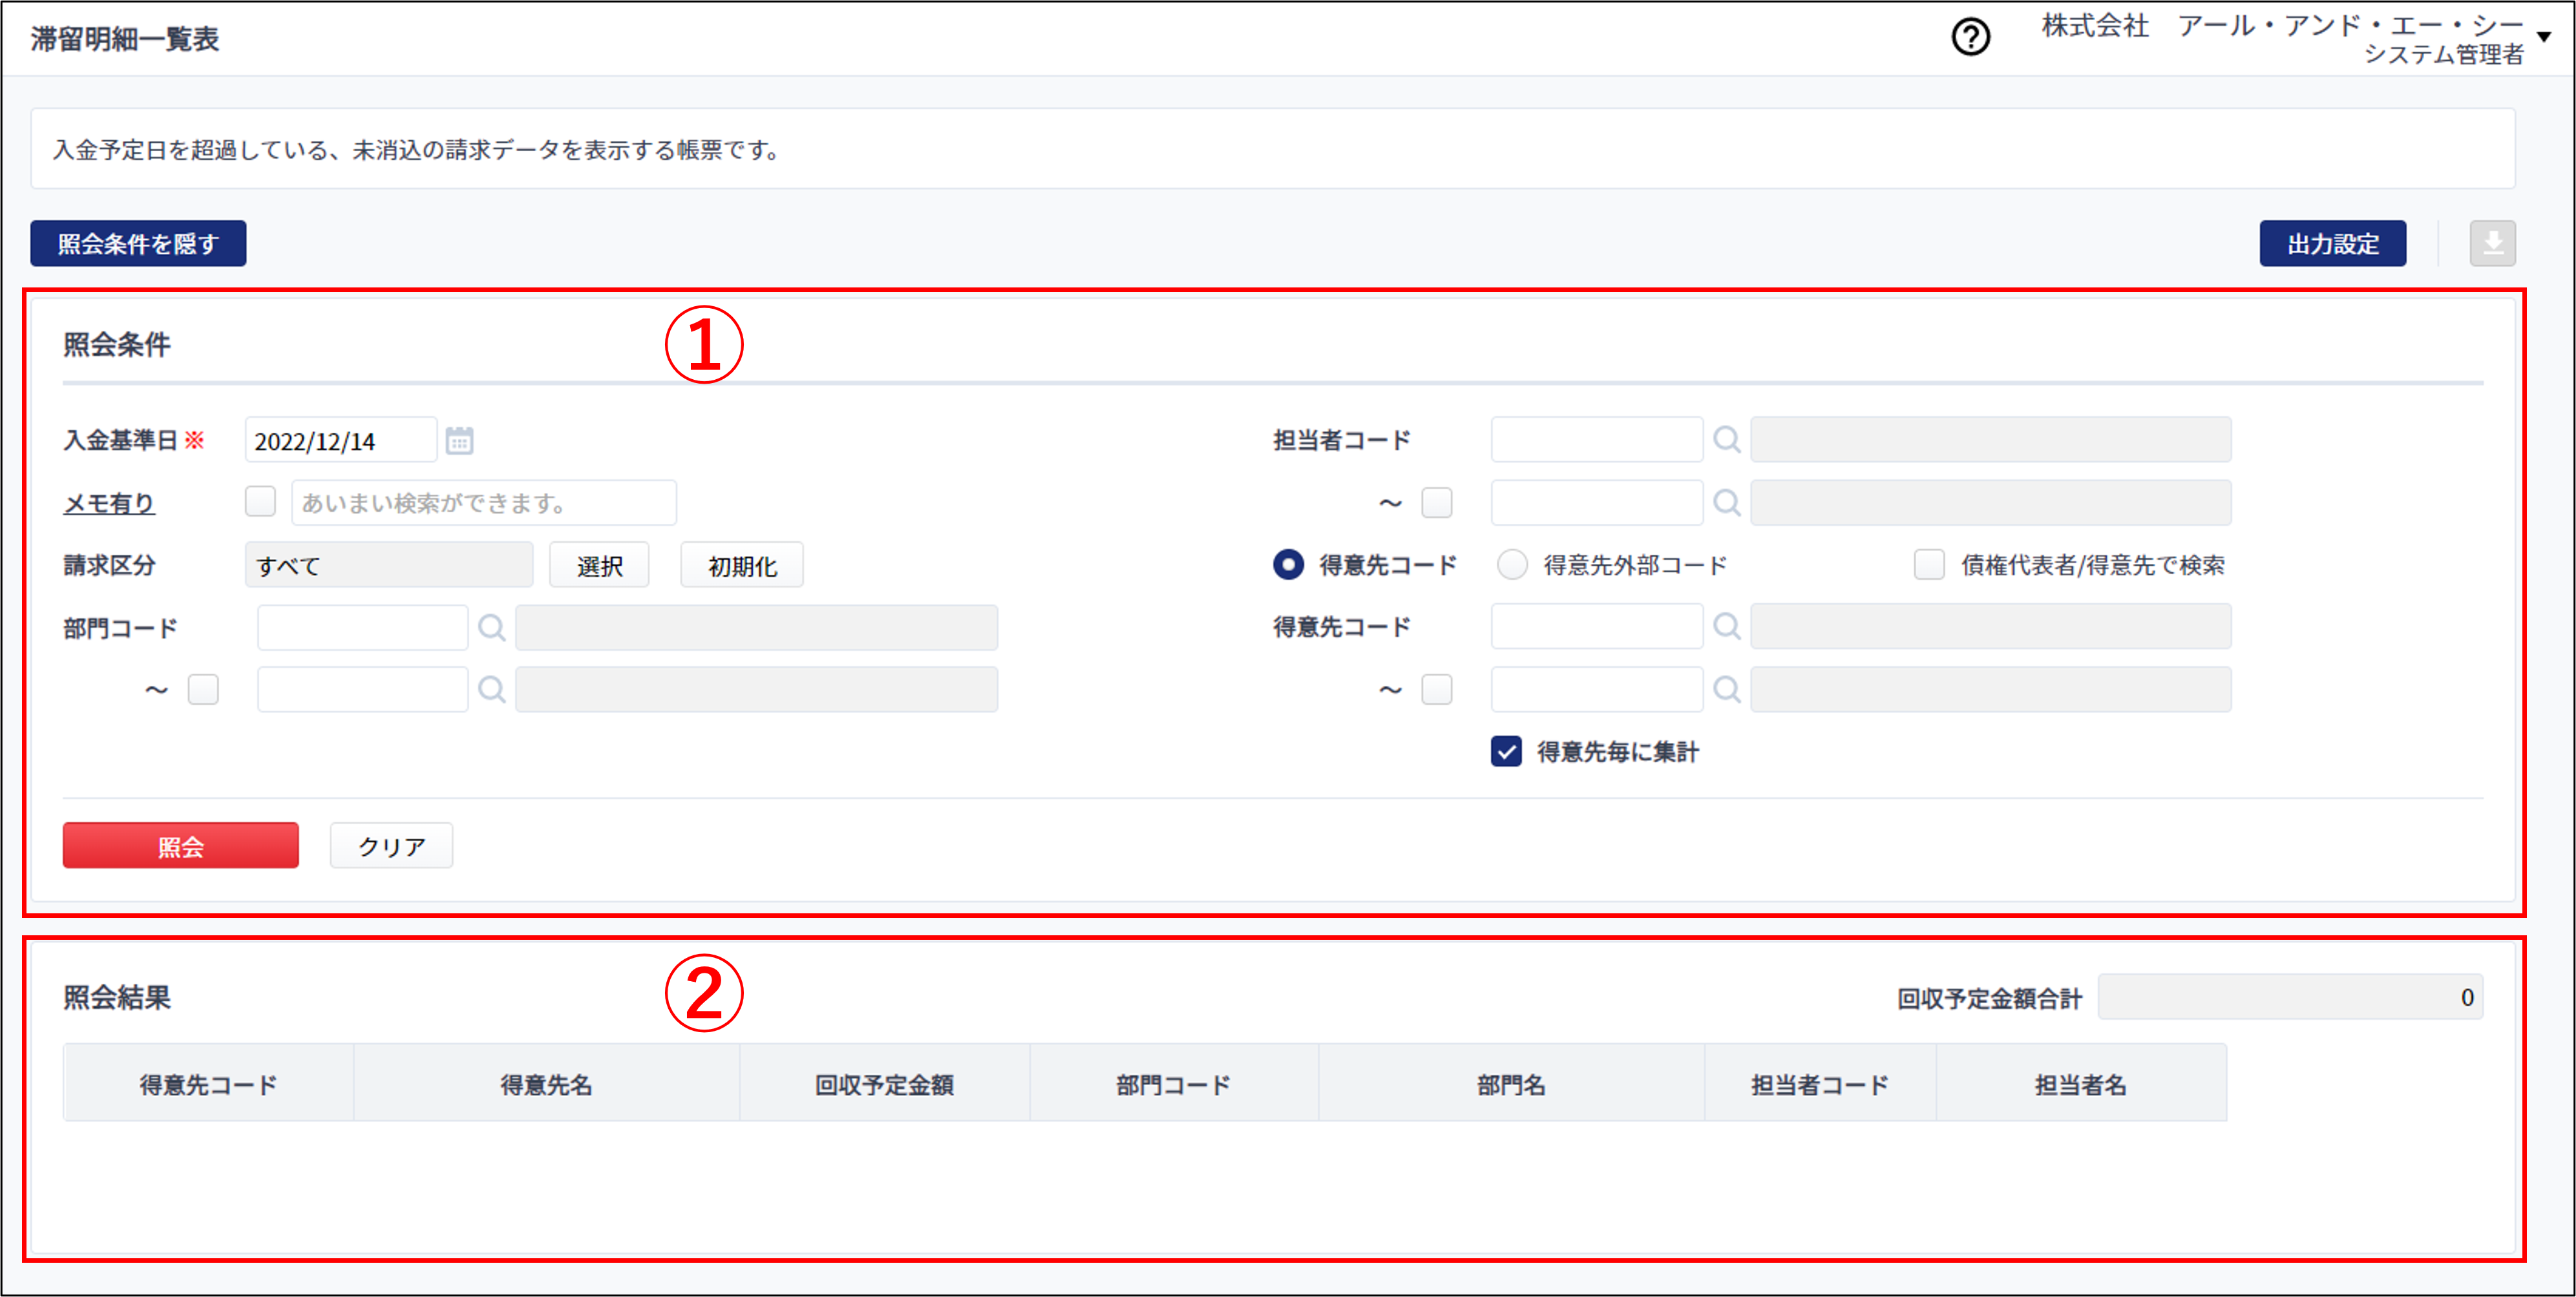Focus the range-end 部門コード input
The width and height of the screenshot is (2576, 1297).
click(363, 689)
